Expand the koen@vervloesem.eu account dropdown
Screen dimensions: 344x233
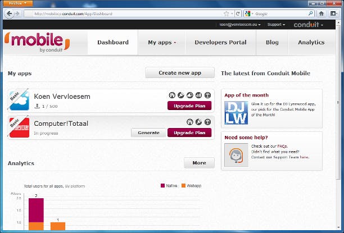(x=240, y=25)
